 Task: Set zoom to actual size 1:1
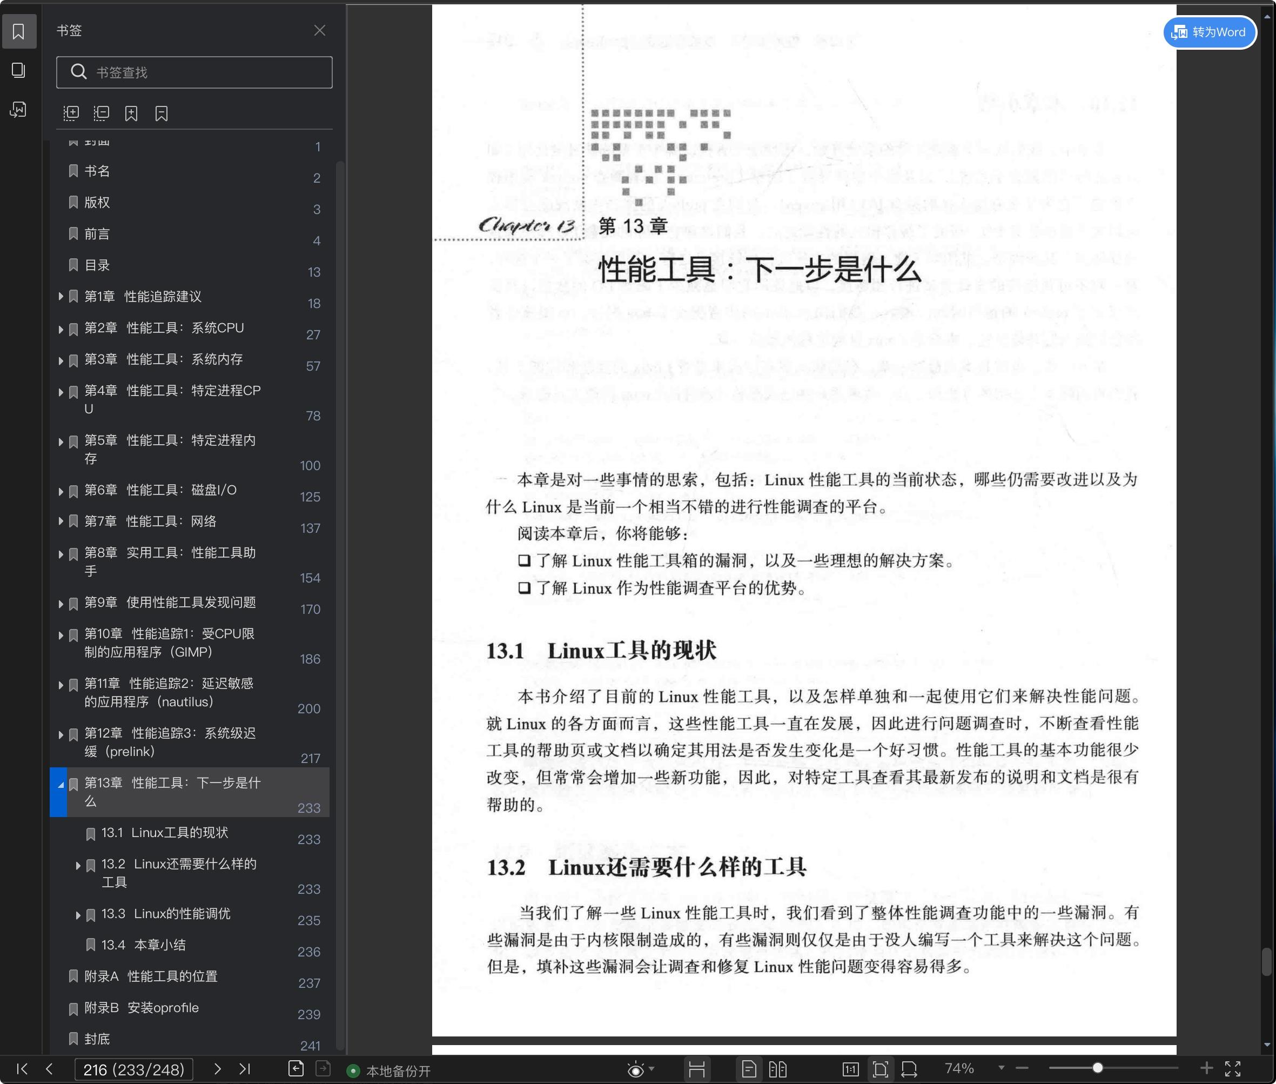click(850, 1069)
